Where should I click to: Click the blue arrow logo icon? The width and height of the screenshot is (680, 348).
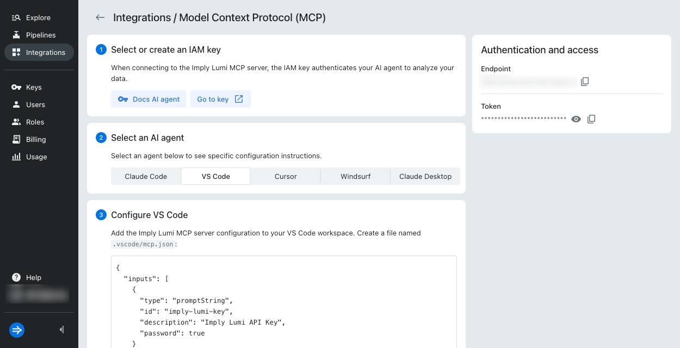click(x=17, y=330)
